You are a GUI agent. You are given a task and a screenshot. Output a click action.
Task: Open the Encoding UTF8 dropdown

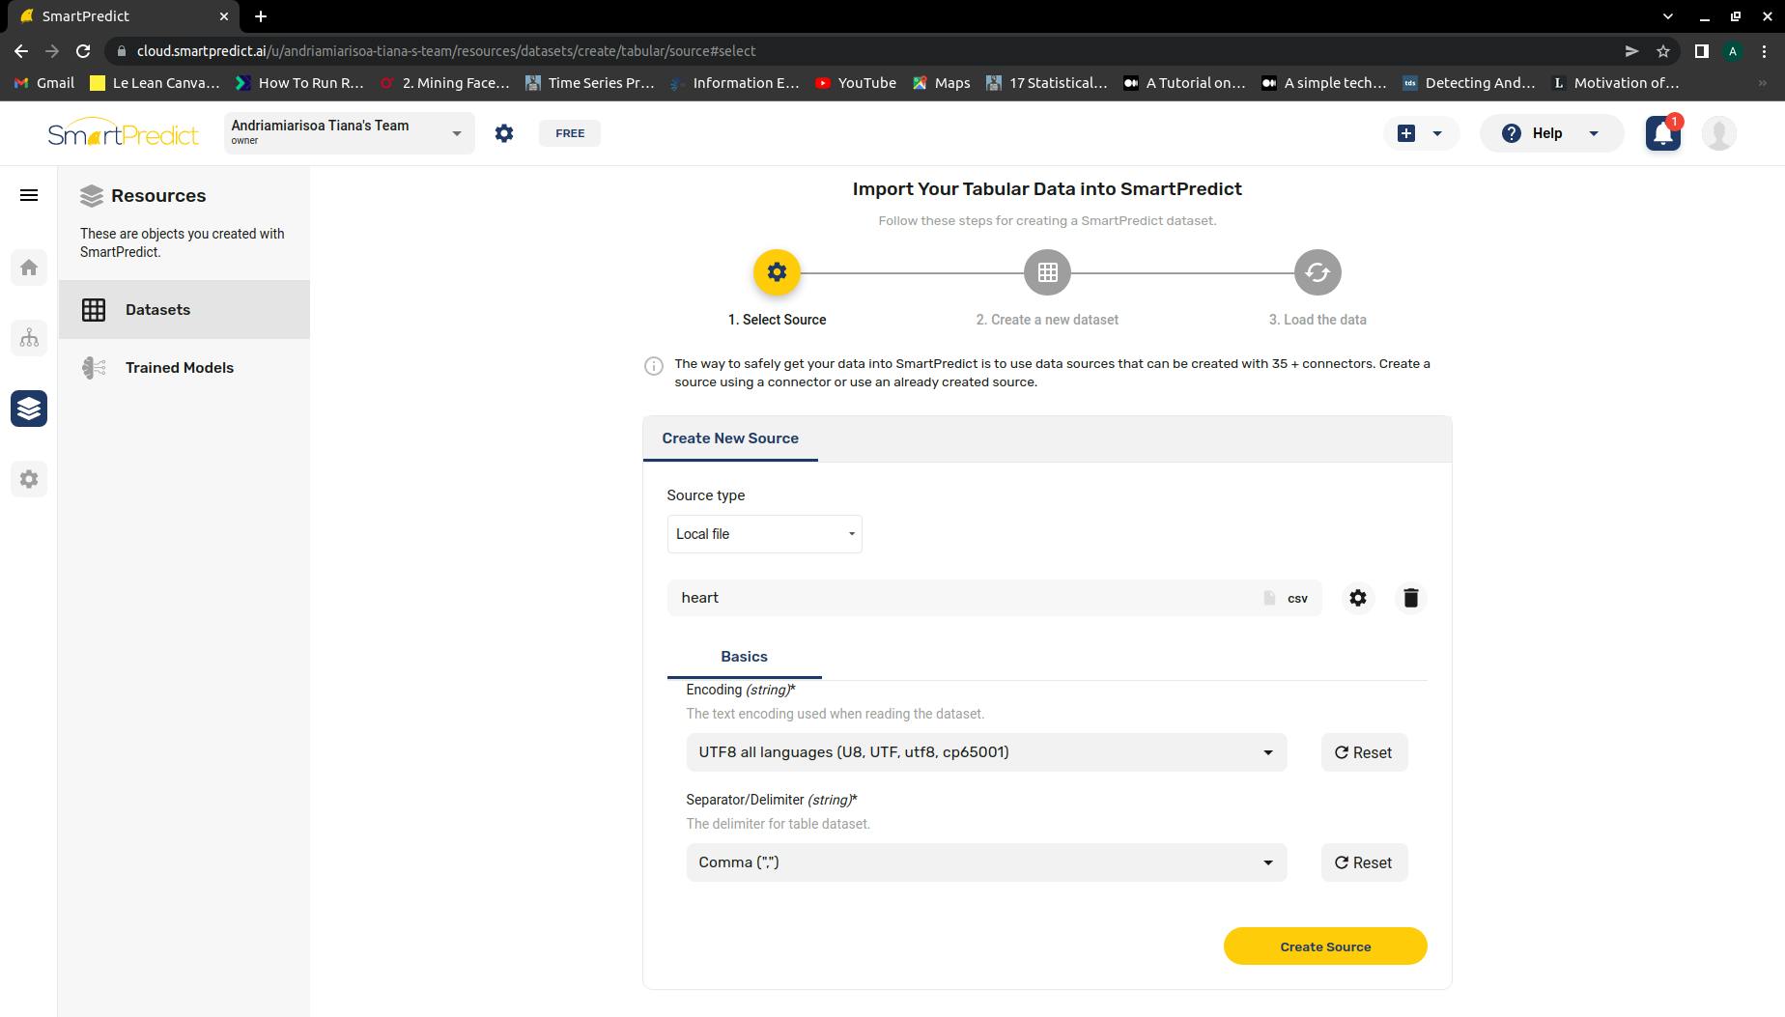click(986, 752)
